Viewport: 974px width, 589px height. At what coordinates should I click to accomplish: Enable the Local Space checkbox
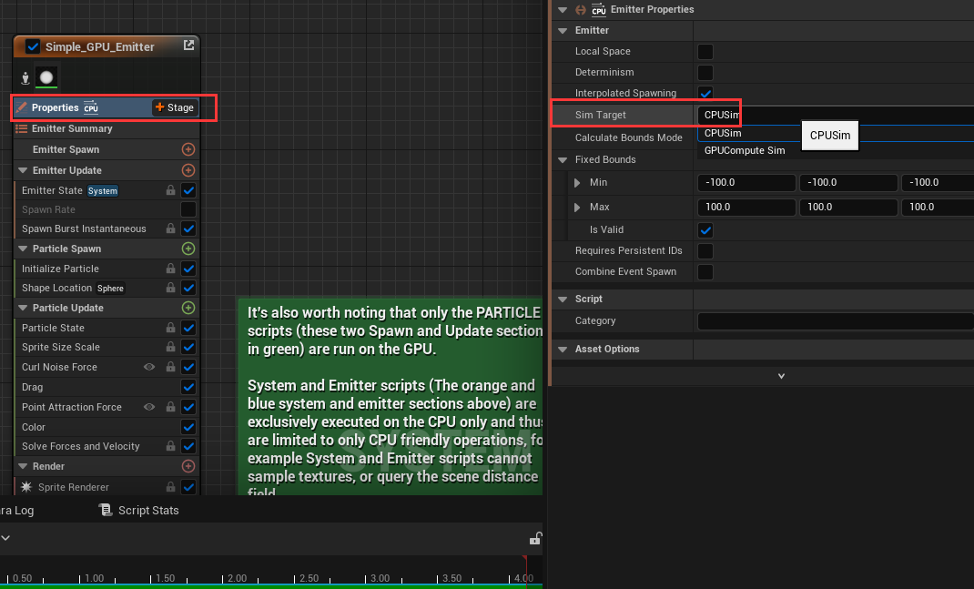pos(705,52)
